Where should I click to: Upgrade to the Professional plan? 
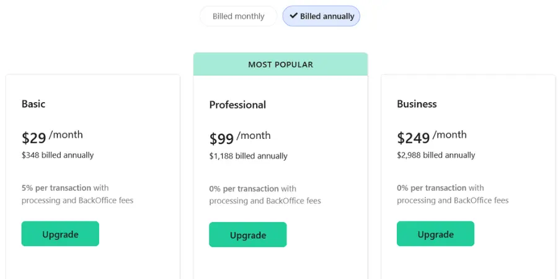click(247, 235)
